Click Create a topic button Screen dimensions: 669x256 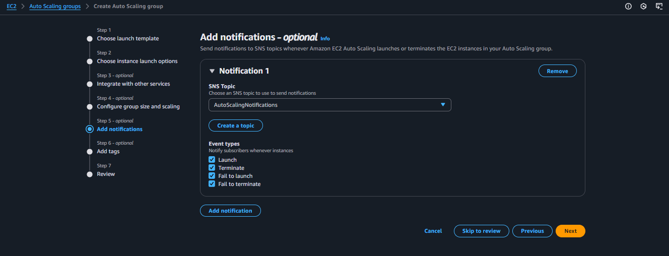click(236, 125)
